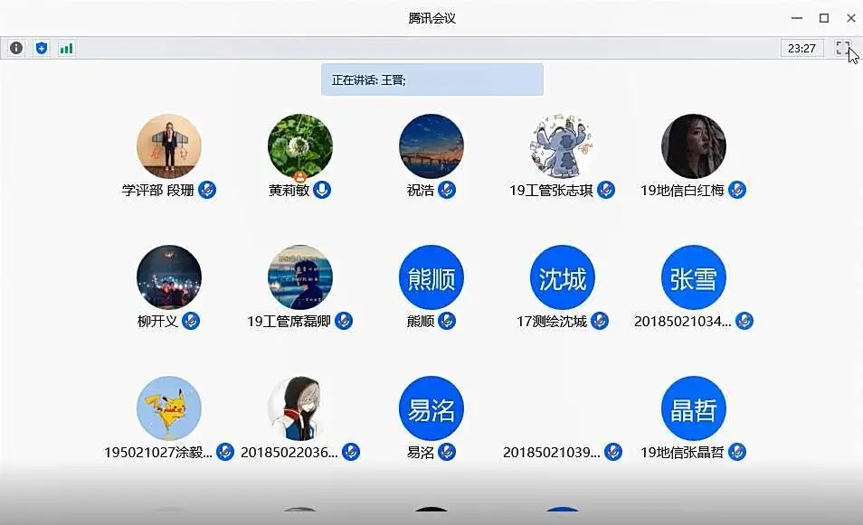This screenshot has height=525, width=863.
Task: Click participant name 20185021034...
Action: pyautogui.click(x=682, y=321)
